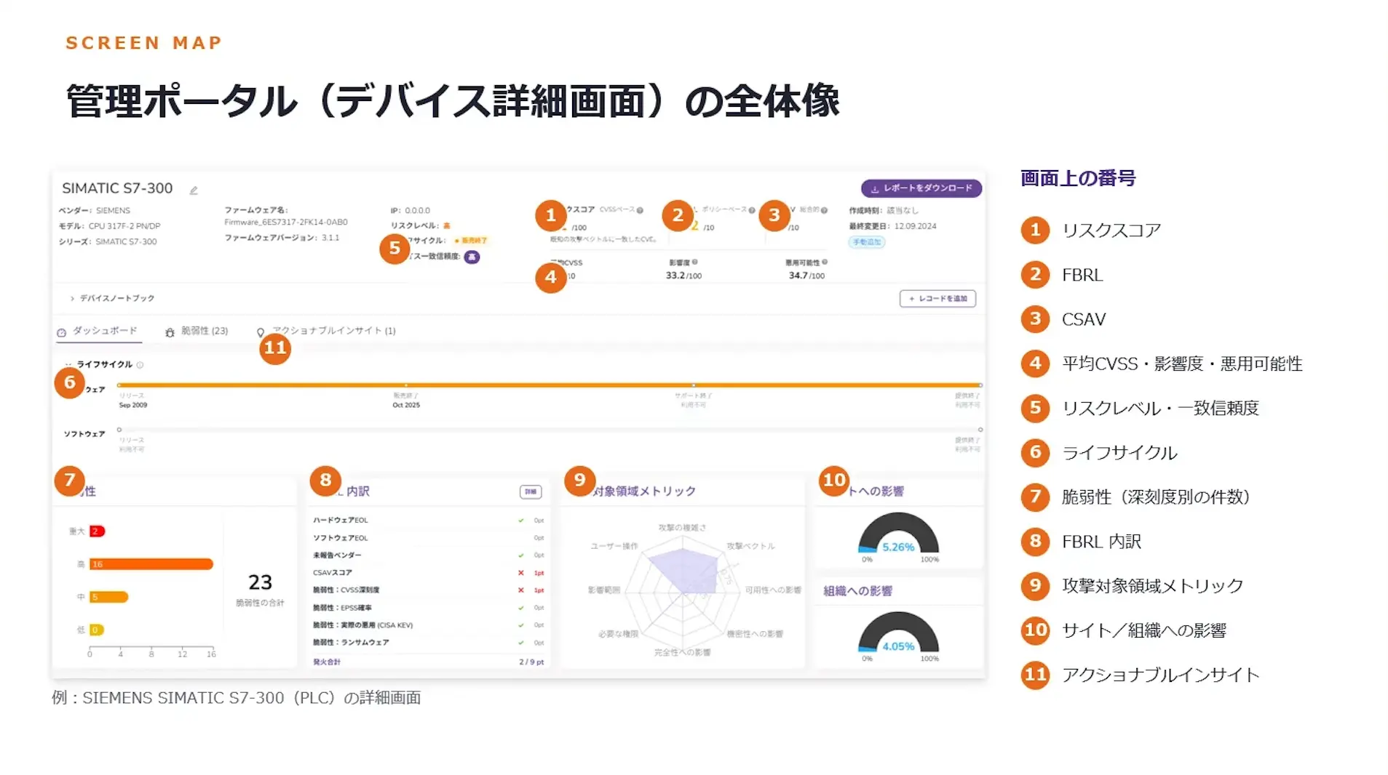1388x775 pixels.
Task: Click the ソフトウェアEOL row
Action: [428, 538]
